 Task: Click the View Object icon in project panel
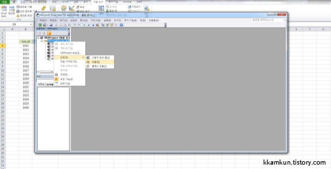tap(44, 33)
